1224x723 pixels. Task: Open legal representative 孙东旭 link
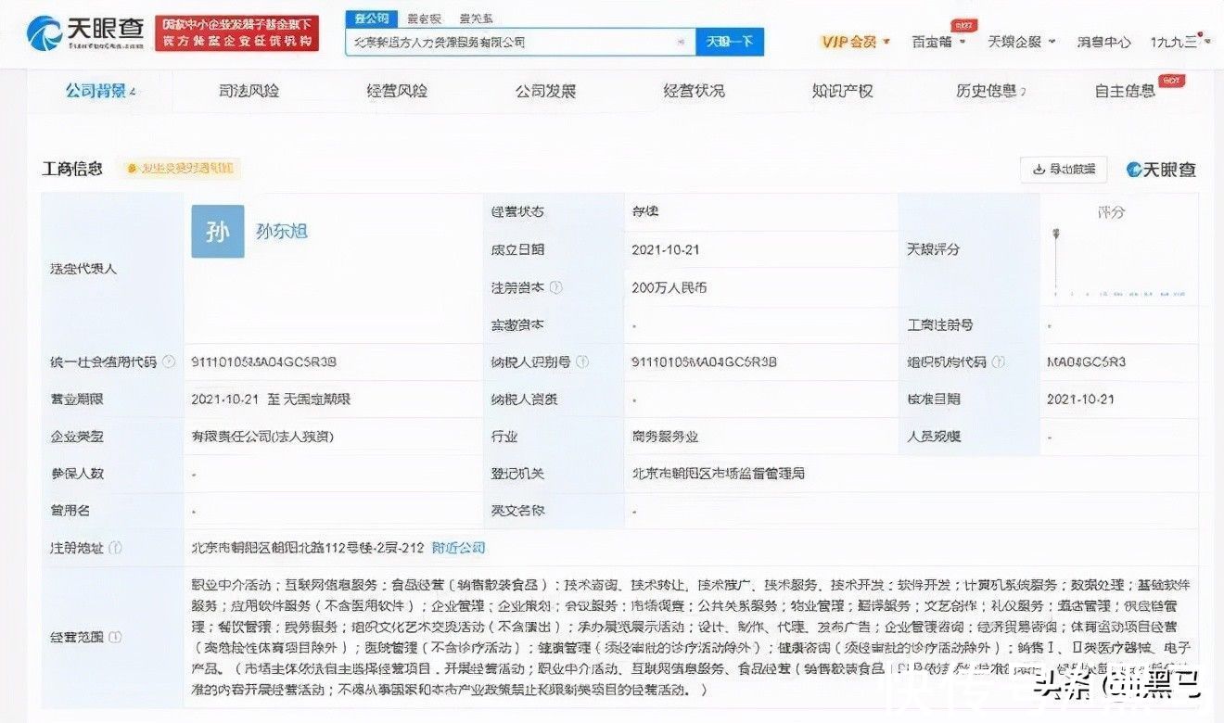tap(282, 232)
